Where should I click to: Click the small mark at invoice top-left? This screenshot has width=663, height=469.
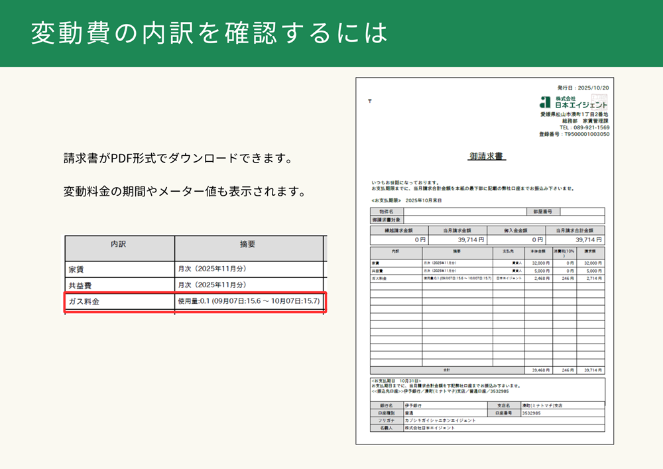(x=369, y=101)
